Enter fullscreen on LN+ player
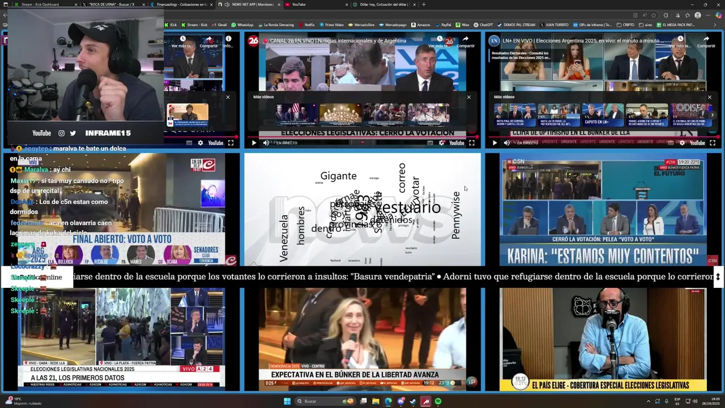The height and width of the screenshot is (408, 725). [712, 143]
